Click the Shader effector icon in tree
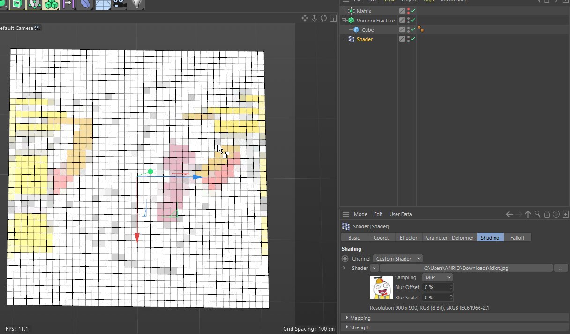This screenshot has height=334, width=570. coord(351,39)
